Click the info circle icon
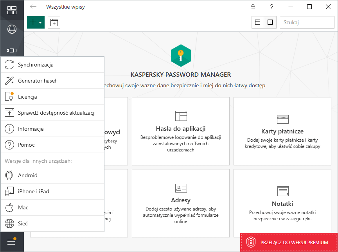 (x=9, y=129)
